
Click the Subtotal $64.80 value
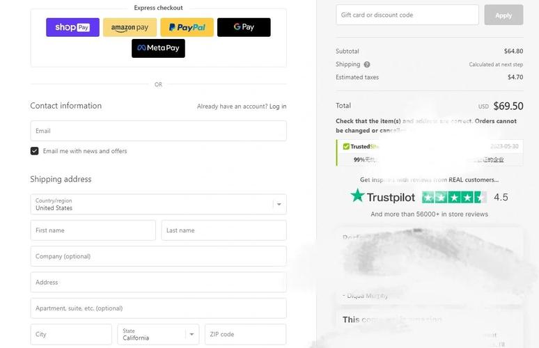coord(513,52)
